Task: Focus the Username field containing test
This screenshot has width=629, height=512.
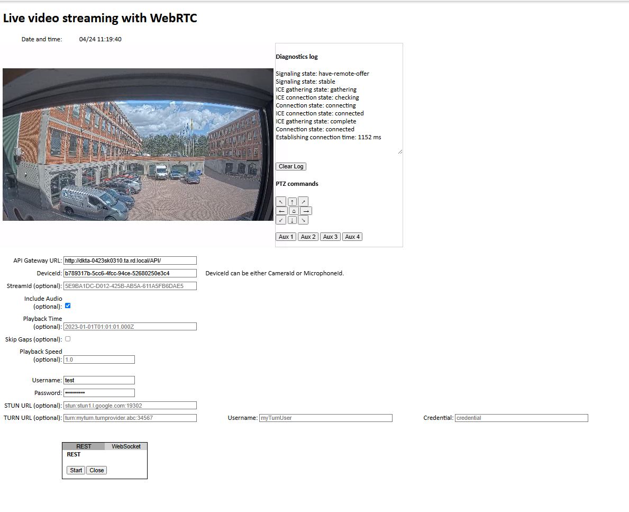Action: point(99,380)
